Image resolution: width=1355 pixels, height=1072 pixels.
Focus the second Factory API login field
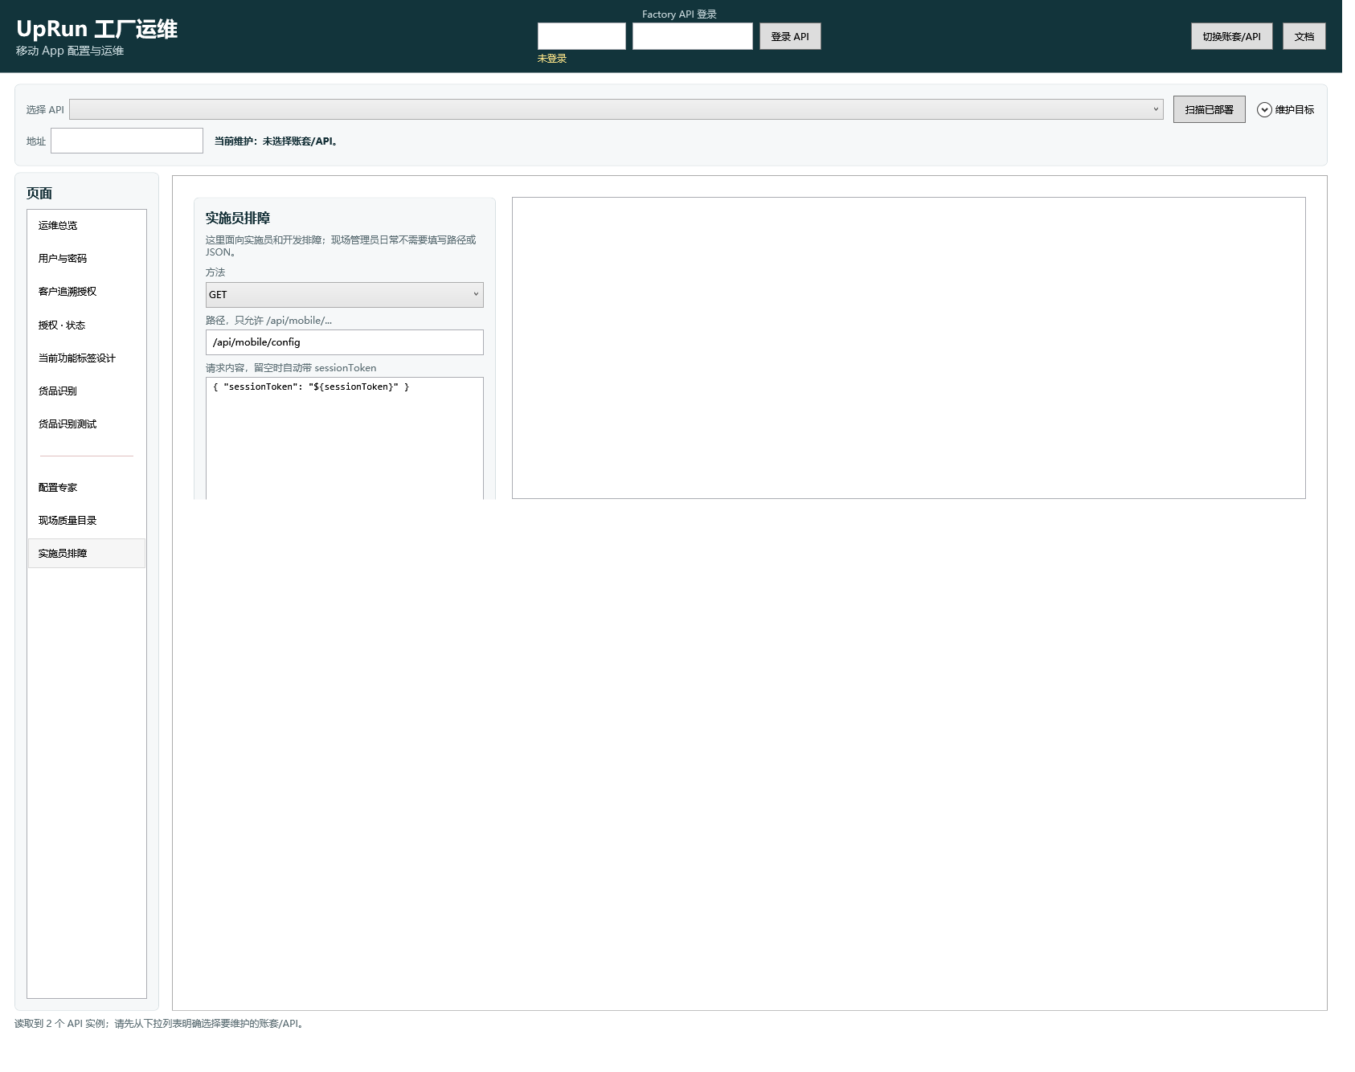pos(692,36)
